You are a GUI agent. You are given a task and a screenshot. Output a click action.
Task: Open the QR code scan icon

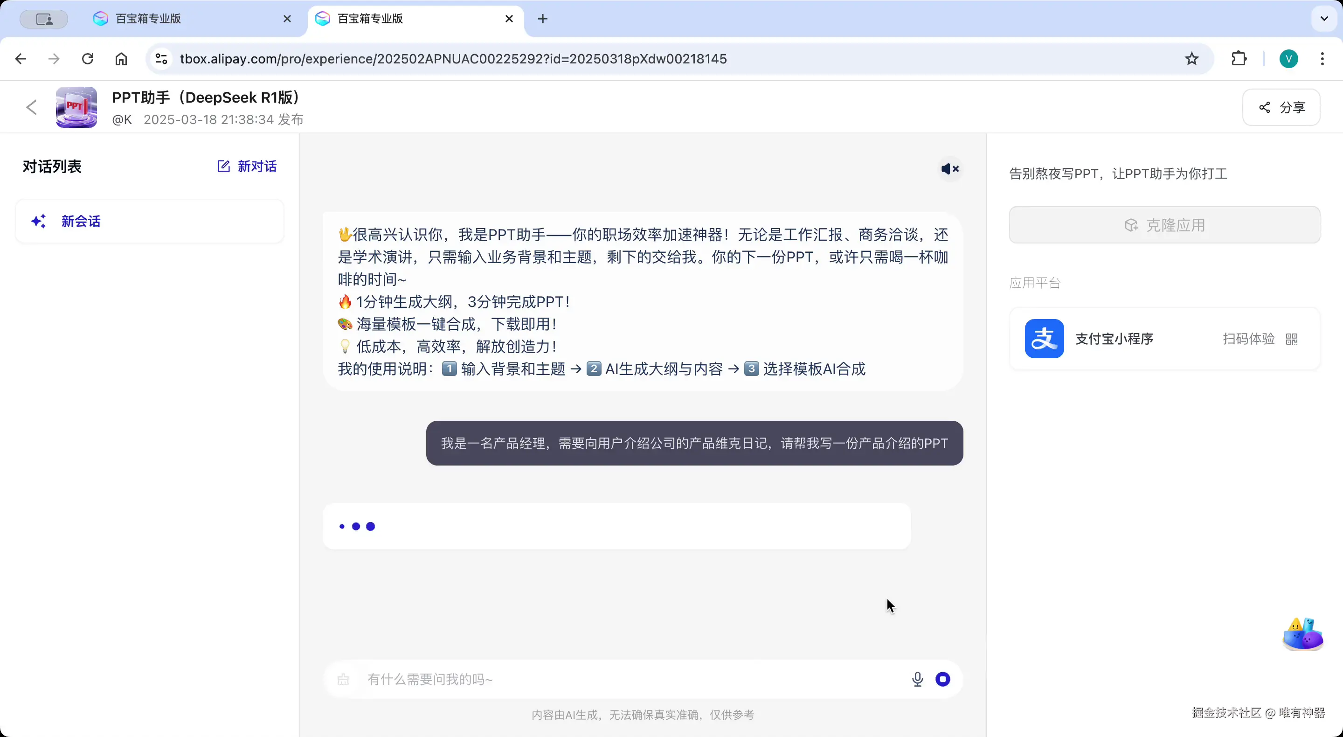point(1292,339)
